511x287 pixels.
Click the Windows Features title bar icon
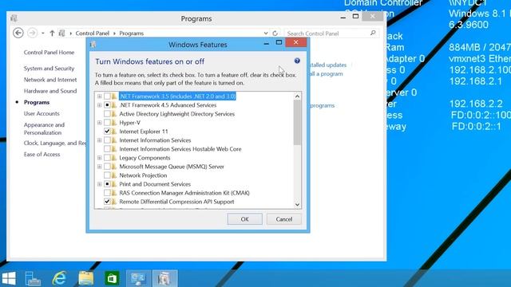point(93,45)
